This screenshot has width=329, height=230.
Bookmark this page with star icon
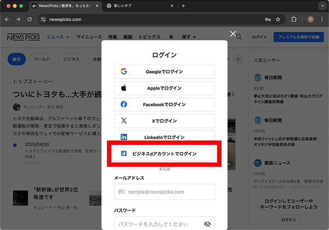coord(278,20)
